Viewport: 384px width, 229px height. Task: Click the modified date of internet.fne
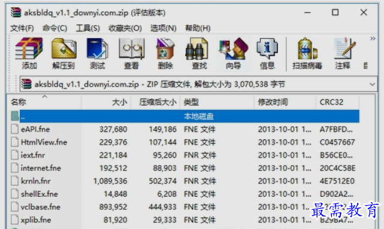pos(285,168)
